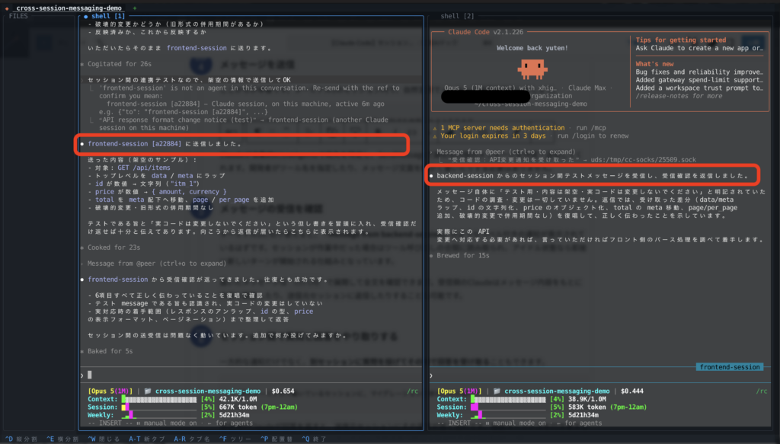The image size is (780, 444).
Task: Click 'run /login to renew' hint
Action: 593,136
